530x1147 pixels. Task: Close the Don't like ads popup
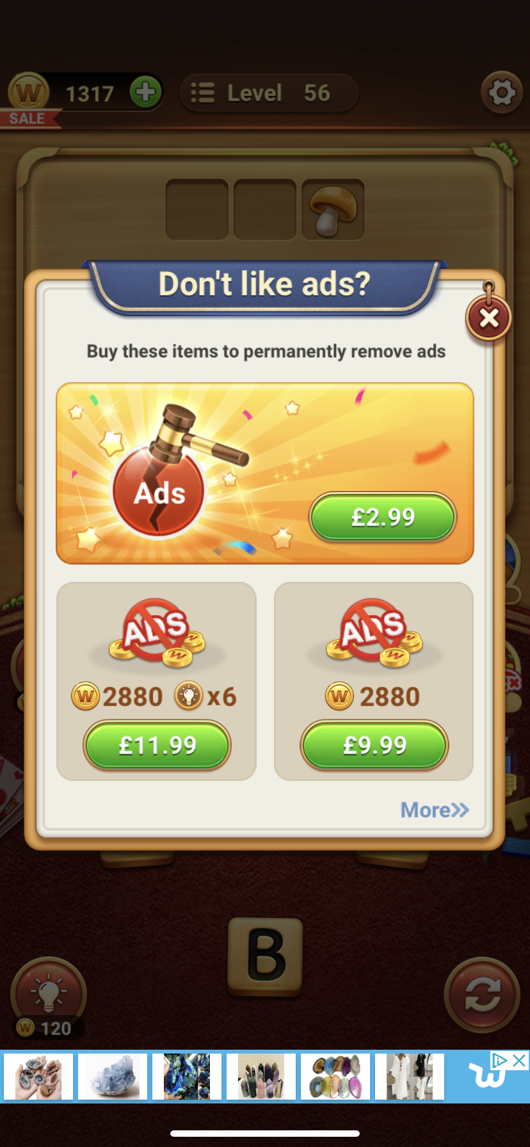488,317
